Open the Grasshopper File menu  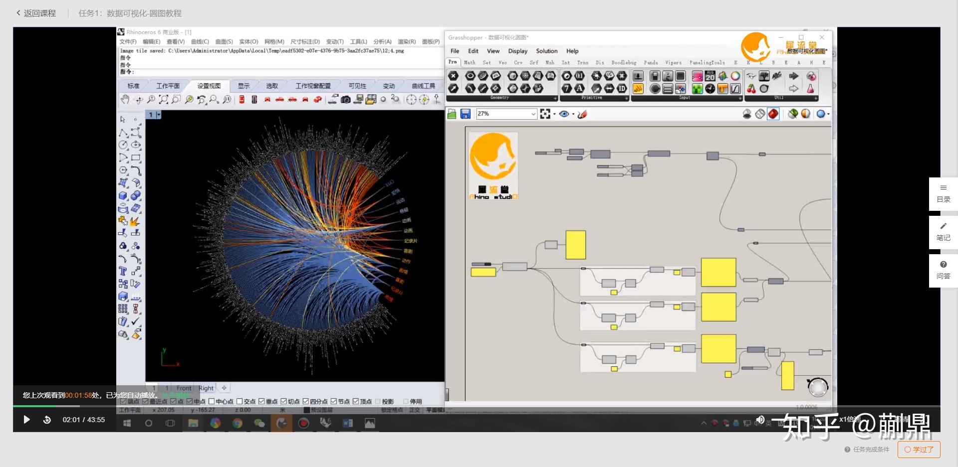coord(455,51)
